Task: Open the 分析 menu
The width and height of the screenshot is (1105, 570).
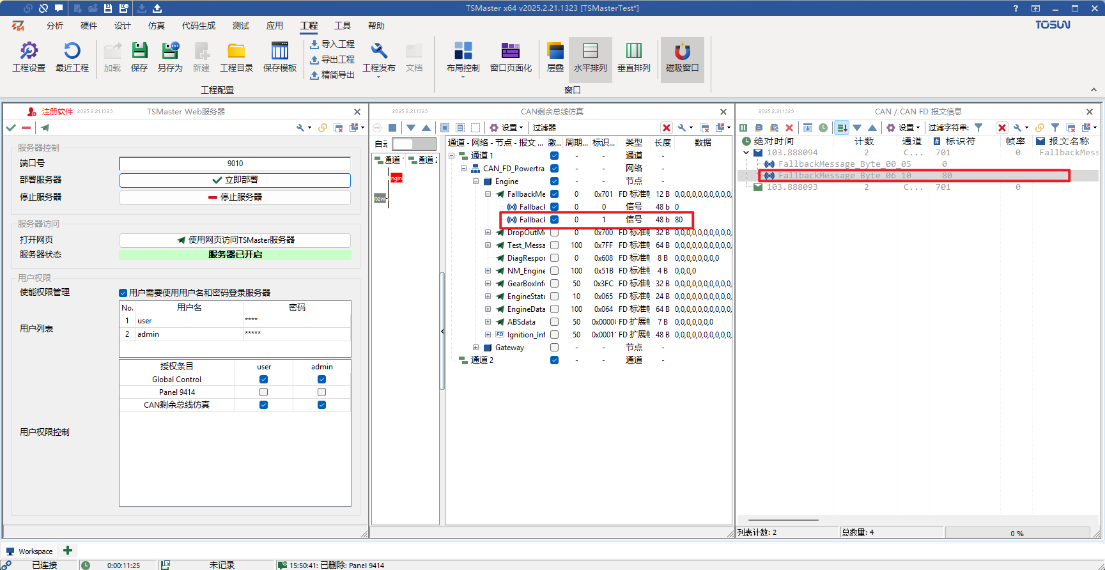Action: 55,26
